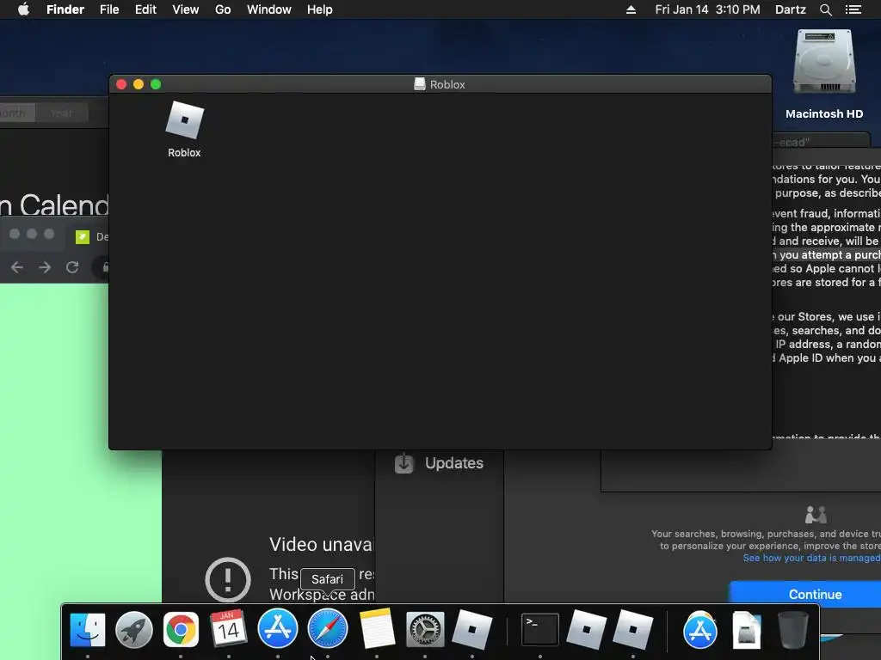Click the Dartz user menu
This screenshot has height=660, width=881.
pyautogui.click(x=791, y=9)
